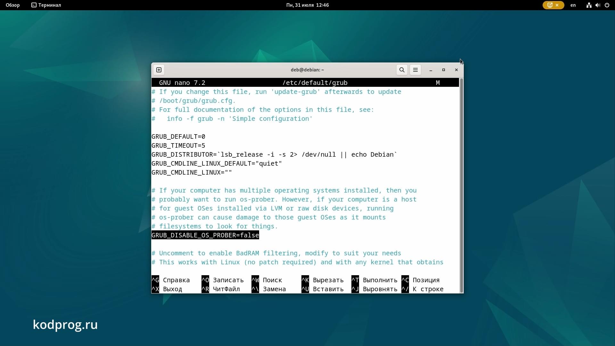Click the ^U Вставить shortcut hint
The image size is (615, 346).
pos(323,289)
